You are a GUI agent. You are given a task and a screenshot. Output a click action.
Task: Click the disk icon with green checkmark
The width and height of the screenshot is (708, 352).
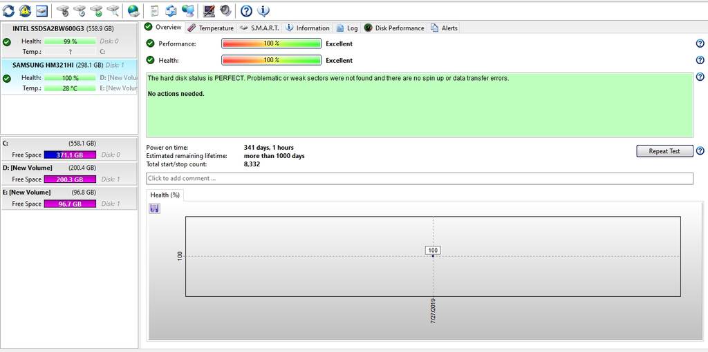[96, 10]
